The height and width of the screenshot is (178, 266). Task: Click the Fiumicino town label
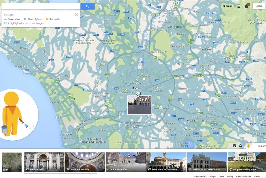tap(66, 134)
